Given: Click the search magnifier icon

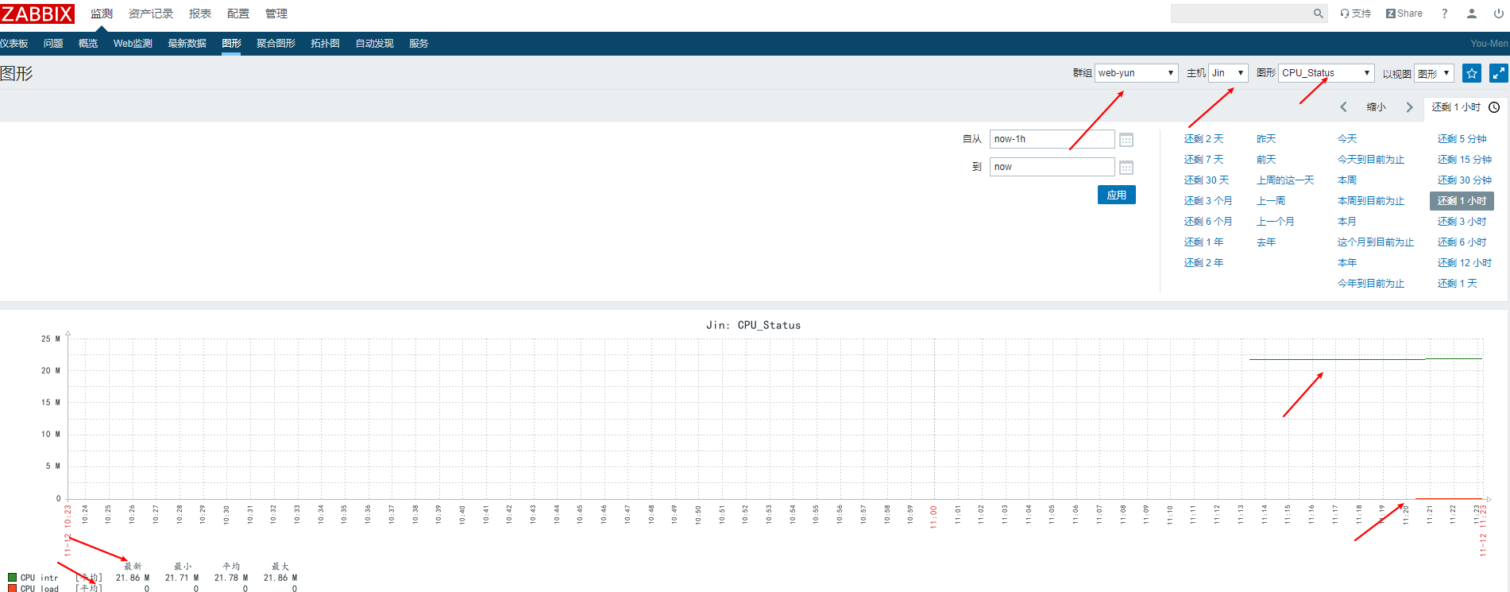Looking at the screenshot, I should [1318, 14].
